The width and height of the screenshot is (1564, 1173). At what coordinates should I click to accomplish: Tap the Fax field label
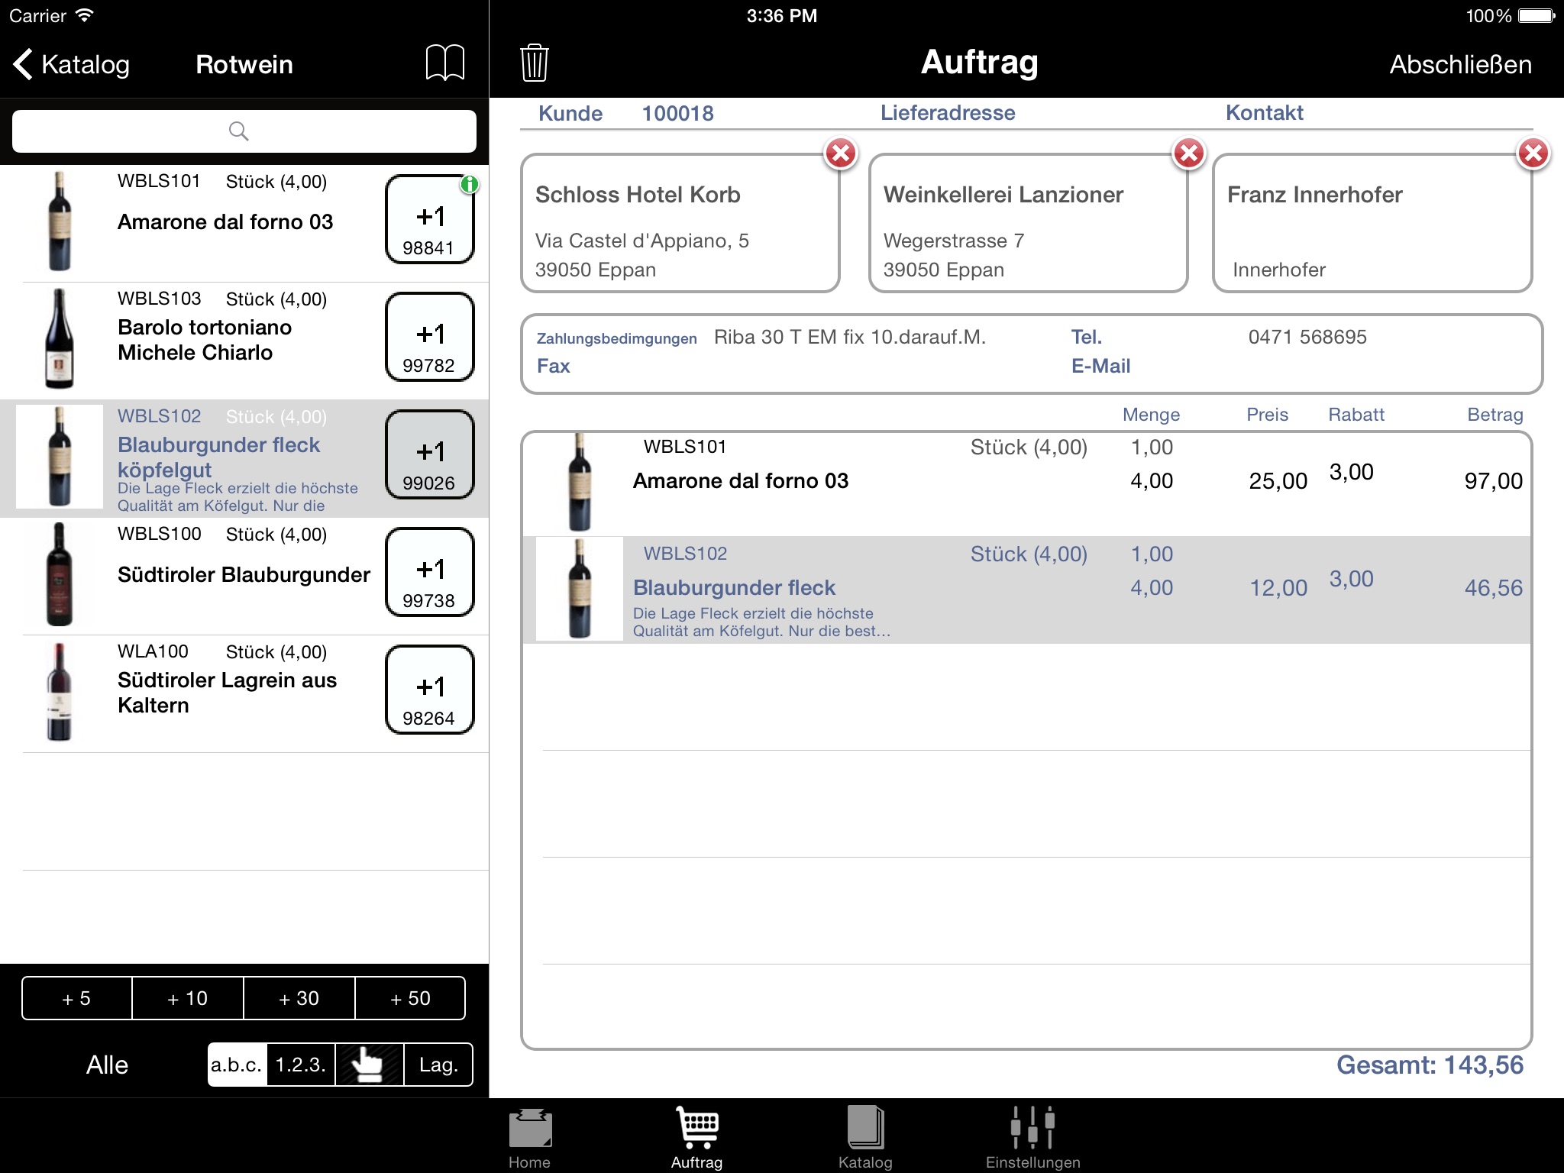tap(554, 366)
